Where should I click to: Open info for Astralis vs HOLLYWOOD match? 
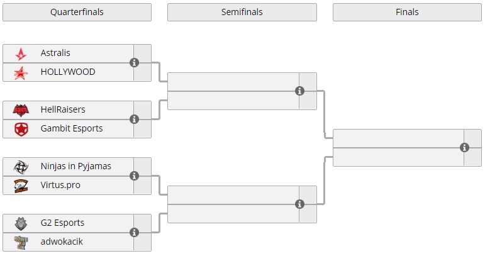(x=134, y=63)
